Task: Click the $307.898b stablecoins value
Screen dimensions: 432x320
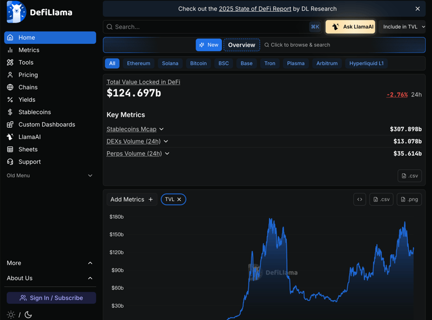Action: coord(406,129)
